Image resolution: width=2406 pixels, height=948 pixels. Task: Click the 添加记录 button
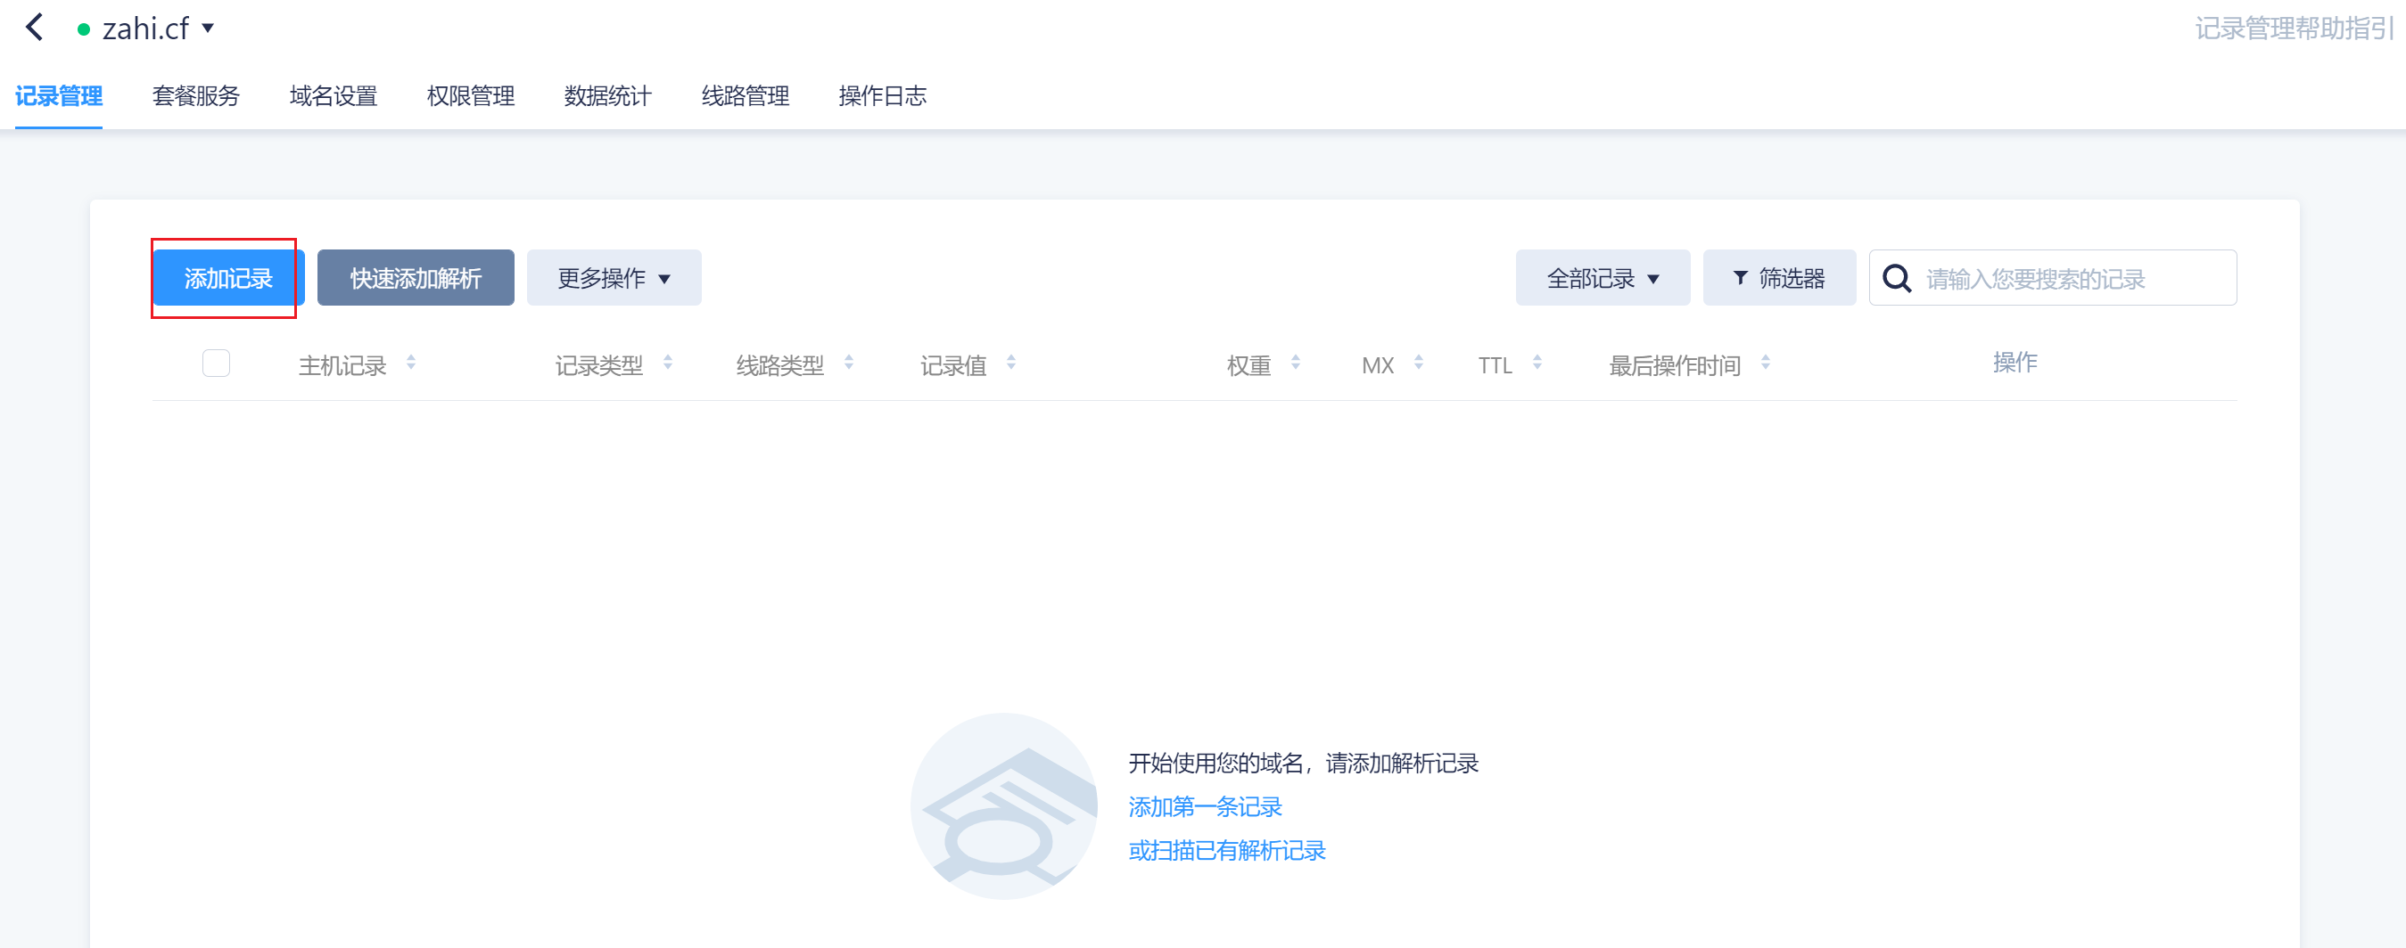(228, 278)
